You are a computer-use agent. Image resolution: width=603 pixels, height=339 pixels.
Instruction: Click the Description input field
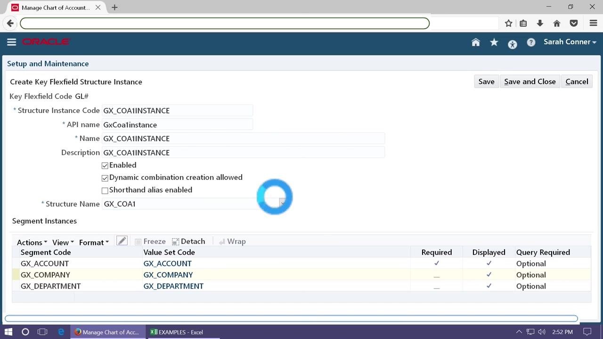(243, 153)
